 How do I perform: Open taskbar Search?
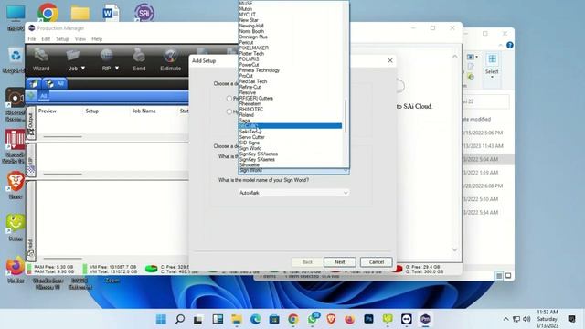(180, 319)
